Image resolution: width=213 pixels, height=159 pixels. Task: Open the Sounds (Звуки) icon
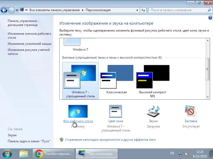point(153,111)
